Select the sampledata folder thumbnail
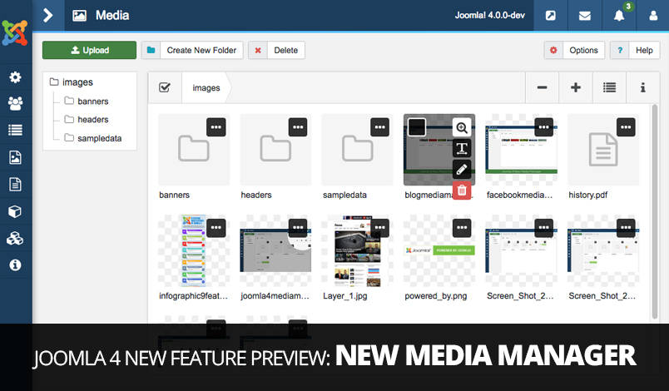 pyautogui.click(x=358, y=149)
